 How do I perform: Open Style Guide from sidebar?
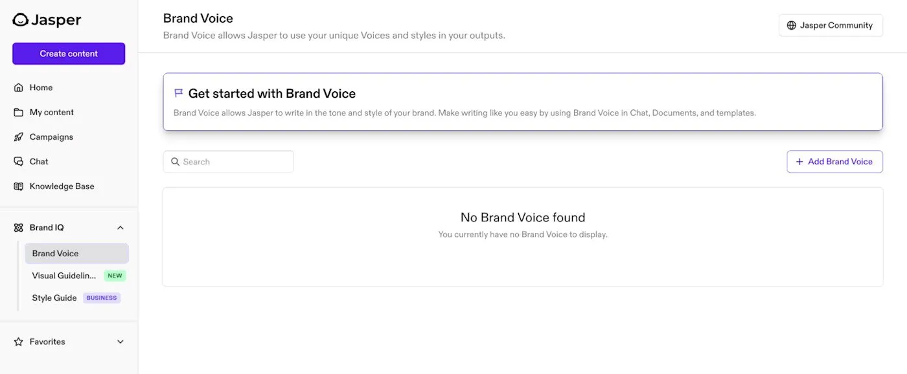pyautogui.click(x=54, y=297)
